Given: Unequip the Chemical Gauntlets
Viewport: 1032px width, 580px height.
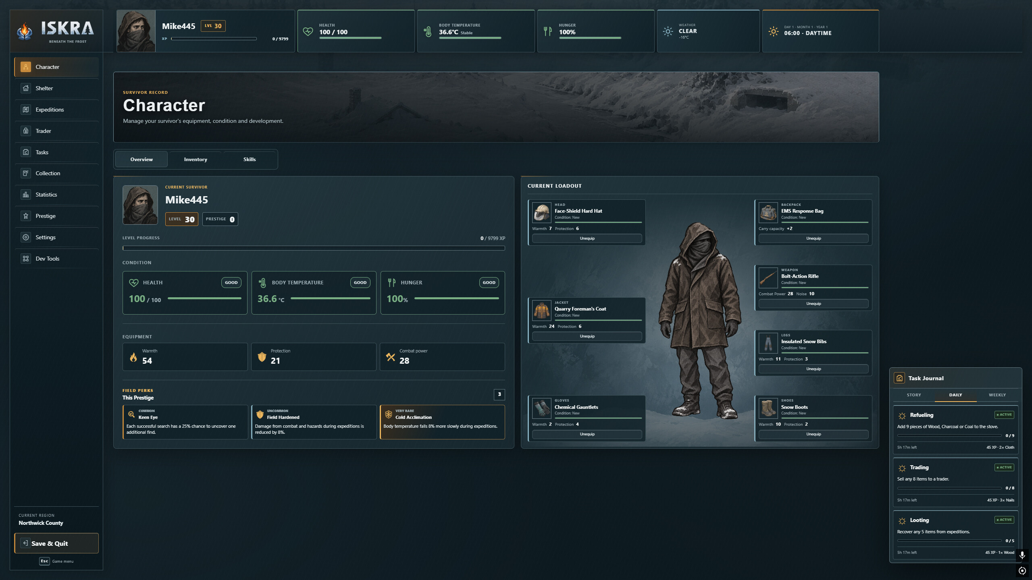Looking at the screenshot, I should 587,434.
